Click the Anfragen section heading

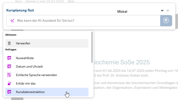pos(11,49)
